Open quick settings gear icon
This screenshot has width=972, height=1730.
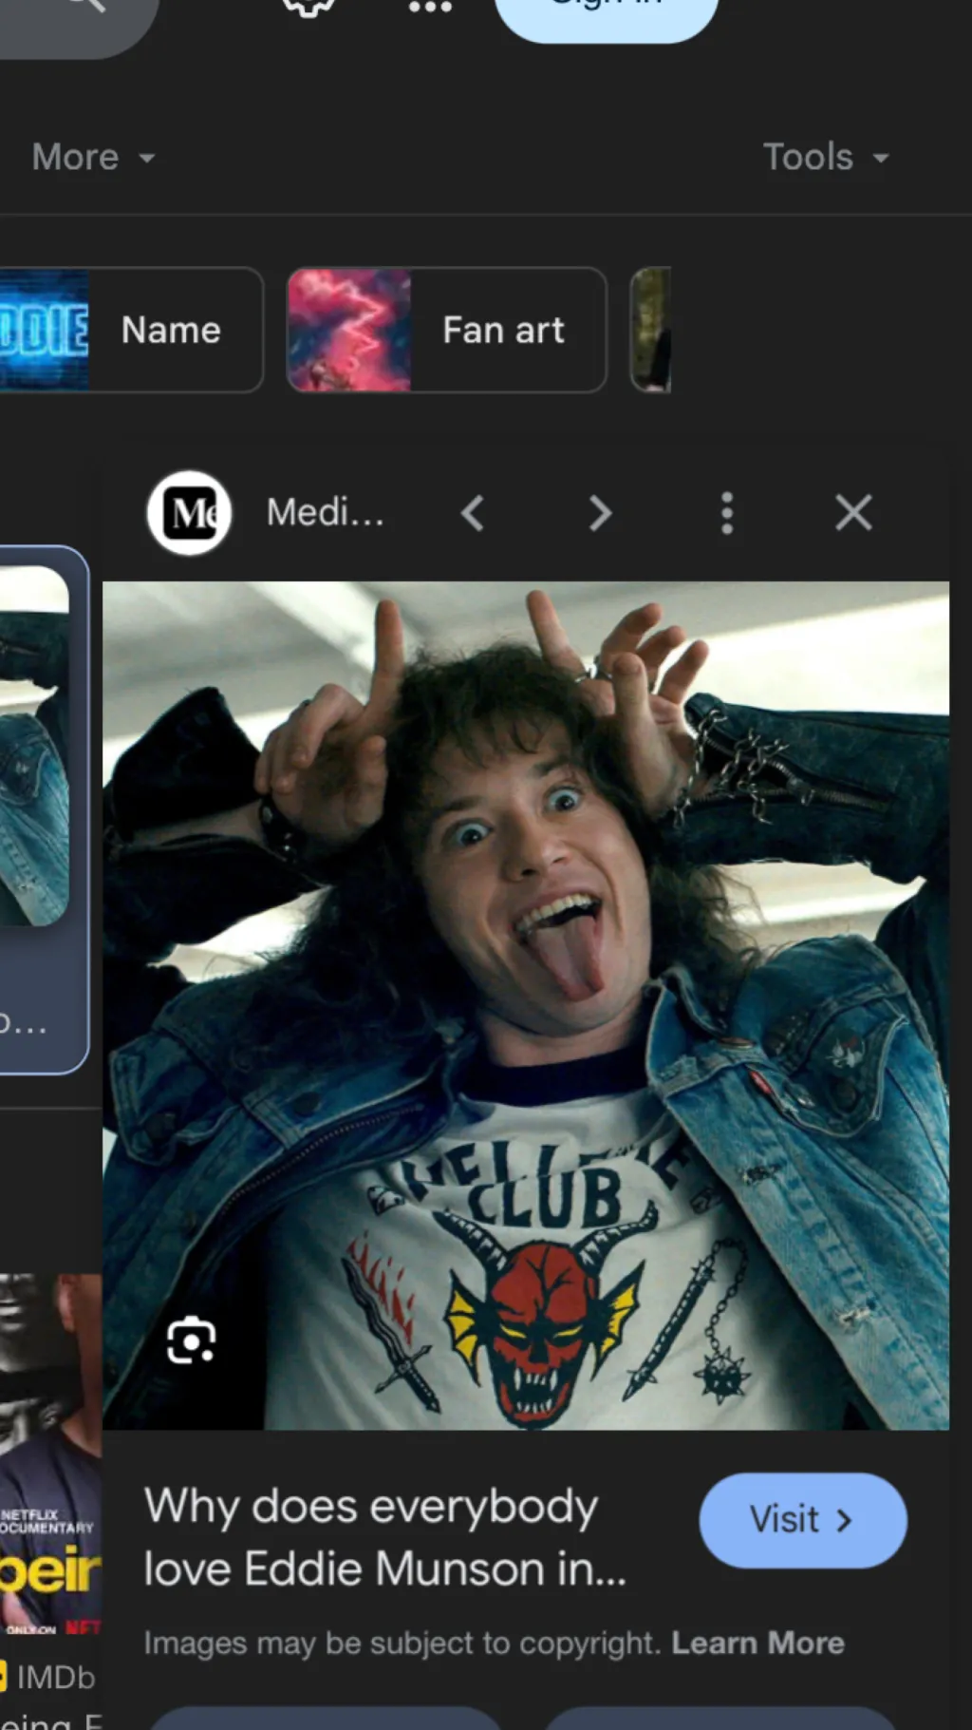tap(309, 8)
